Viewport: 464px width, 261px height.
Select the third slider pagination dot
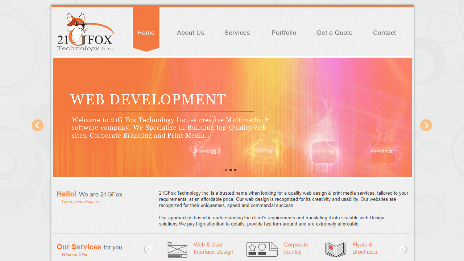coord(235,170)
